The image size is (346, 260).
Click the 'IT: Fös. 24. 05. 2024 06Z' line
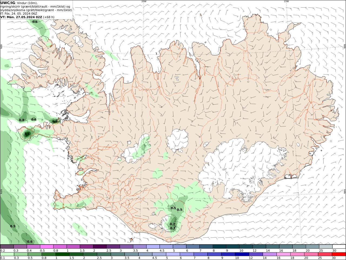[x=19, y=13]
